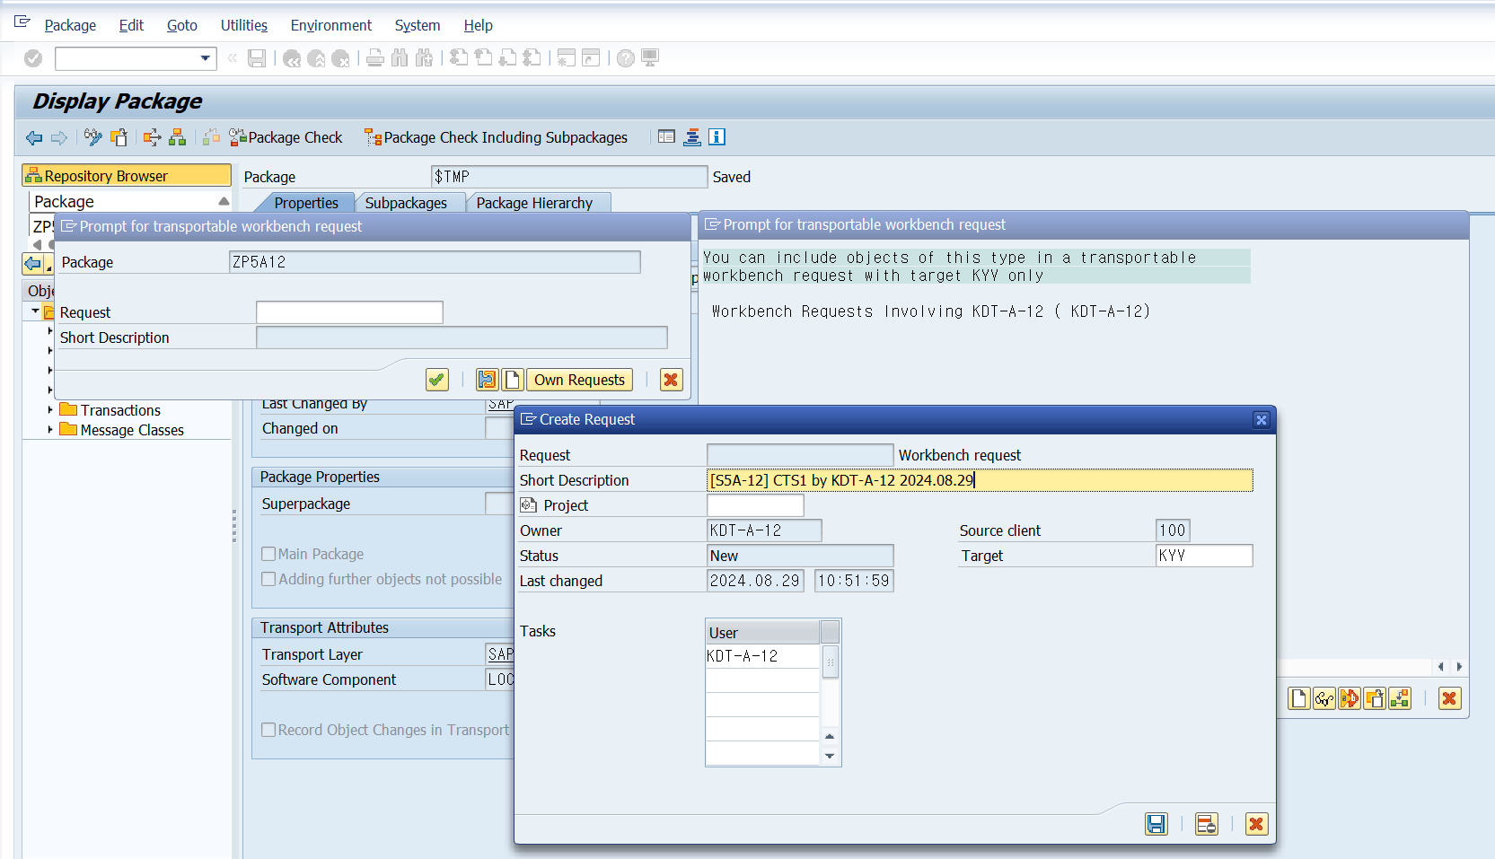Image resolution: width=1495 pixels, height=859 pixels.
Task: Switch to the Package Hierarchy tab
Action: 534,203
